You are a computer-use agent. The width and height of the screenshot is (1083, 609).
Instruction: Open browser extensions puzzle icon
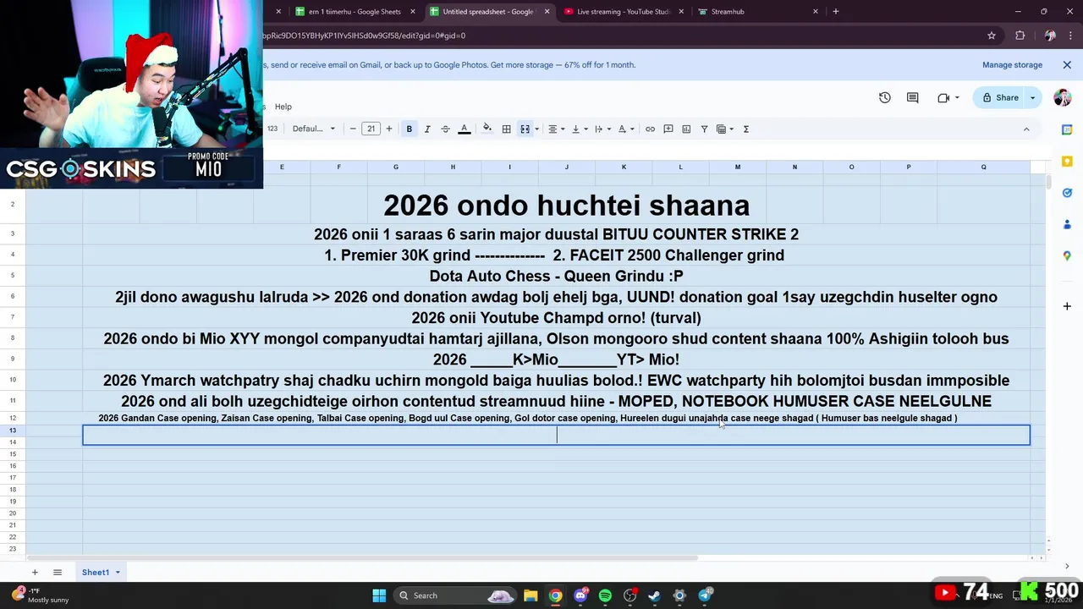pos(1020,36)
